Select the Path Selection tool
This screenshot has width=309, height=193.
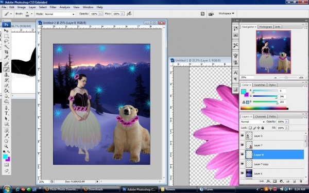pos(6,118)
